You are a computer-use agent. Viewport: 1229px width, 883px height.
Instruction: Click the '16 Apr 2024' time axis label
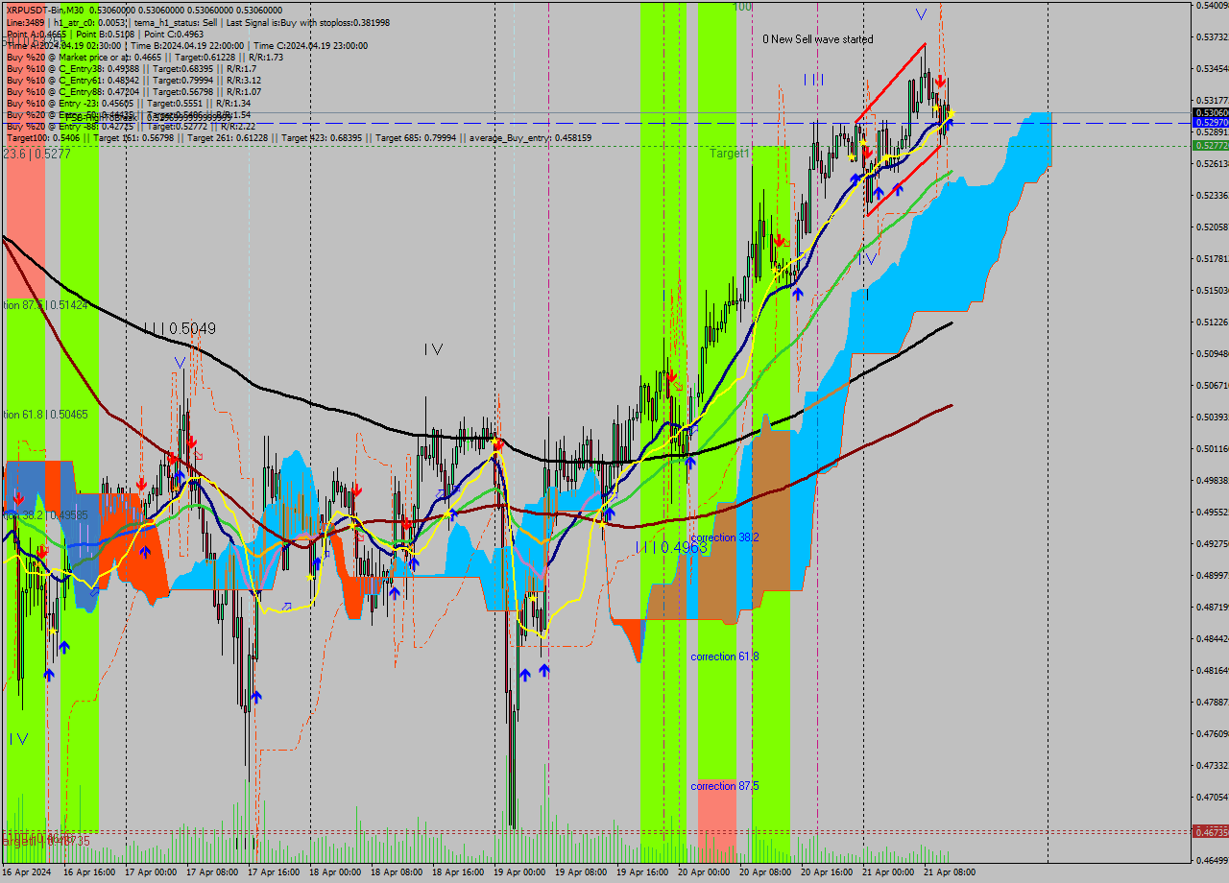pyautogui.click(x=27, y=872)
